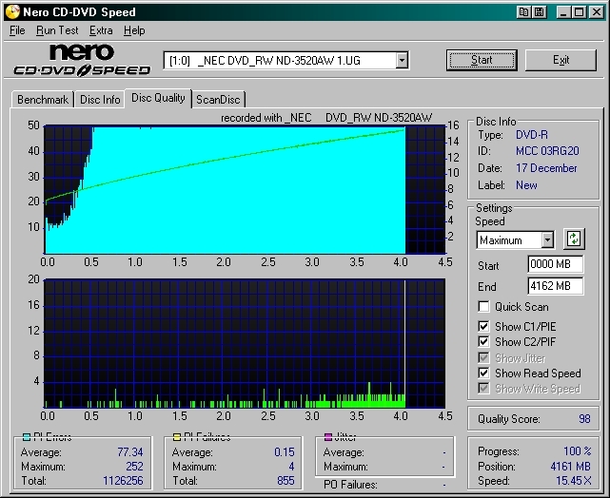Open the Run Test menu
Viewport: 610px width, 498px height.
(57, 30)
